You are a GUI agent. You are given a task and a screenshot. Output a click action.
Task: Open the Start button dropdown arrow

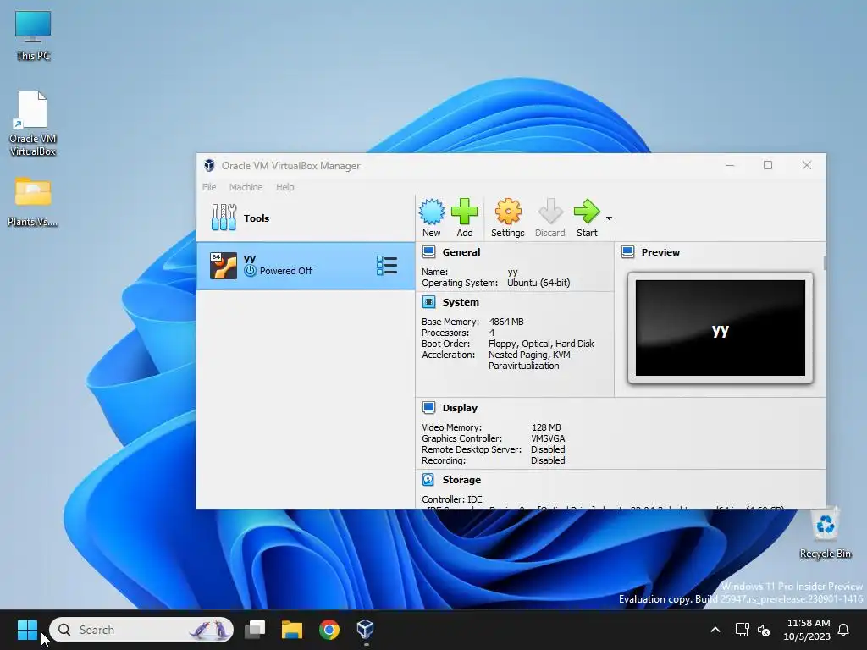click(x=609, y=218)
